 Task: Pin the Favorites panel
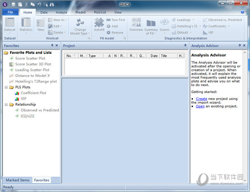[52, 45]
